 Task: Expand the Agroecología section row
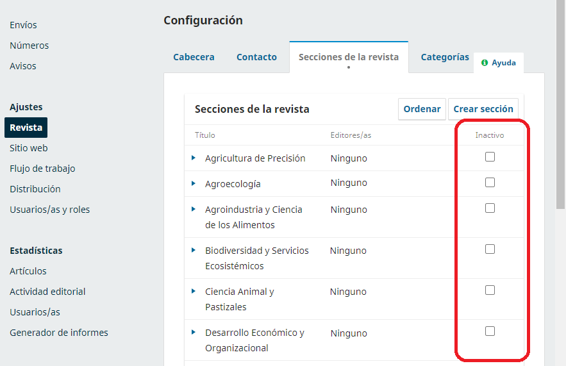tap(193, 183)
